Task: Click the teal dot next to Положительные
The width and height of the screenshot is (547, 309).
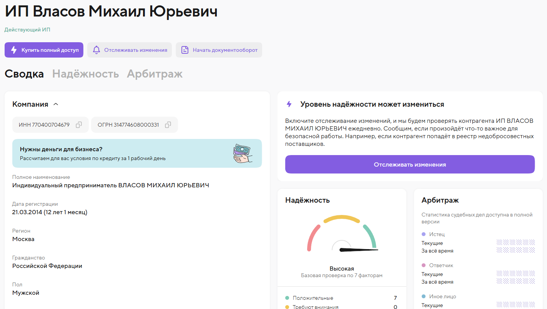Action: (288, 298)
